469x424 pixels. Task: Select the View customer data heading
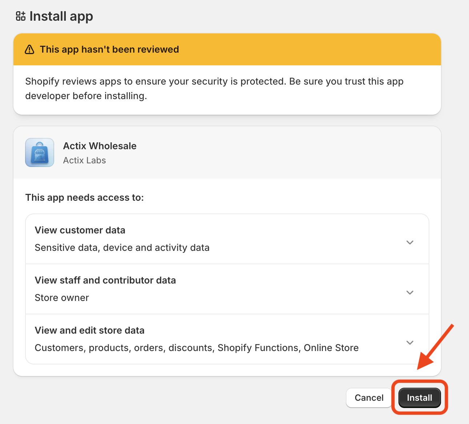pyautogui.click(x=80, y=230)
